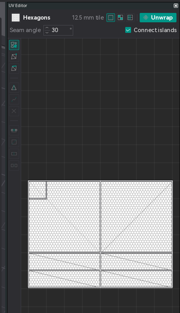Click the Hexagons texture thumbnail
180x313 pixels.
[x=16, y=18]
